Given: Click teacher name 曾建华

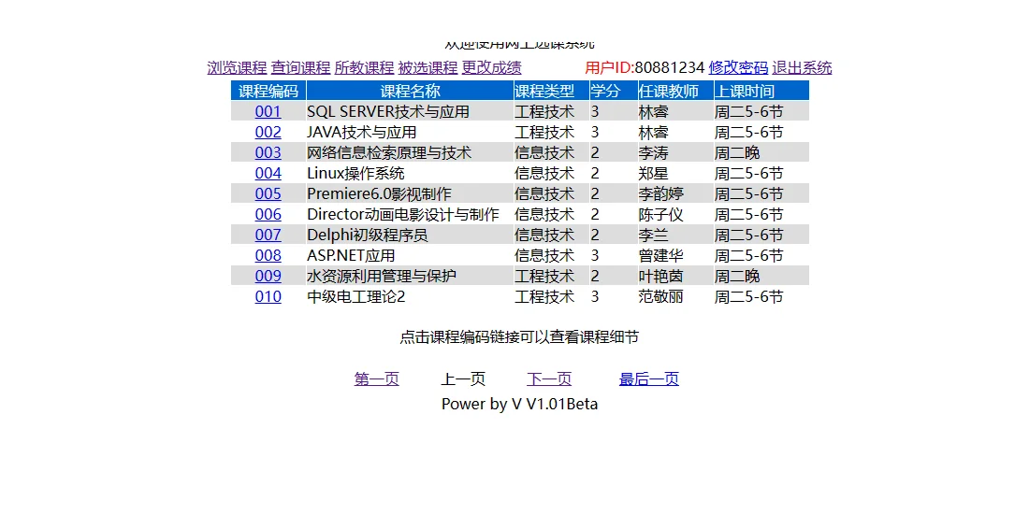Looking at the screenshot, I should [660, 256].
